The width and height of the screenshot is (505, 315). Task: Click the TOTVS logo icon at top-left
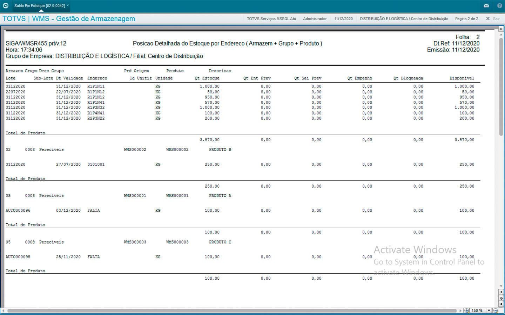pos(6,6)
